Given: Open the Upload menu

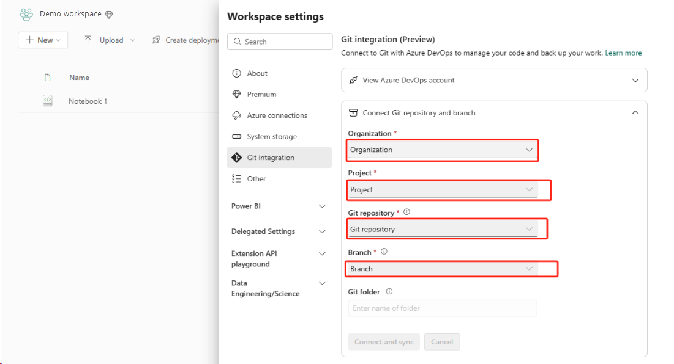Looking at the screenshot, I should tap(110, 40).
